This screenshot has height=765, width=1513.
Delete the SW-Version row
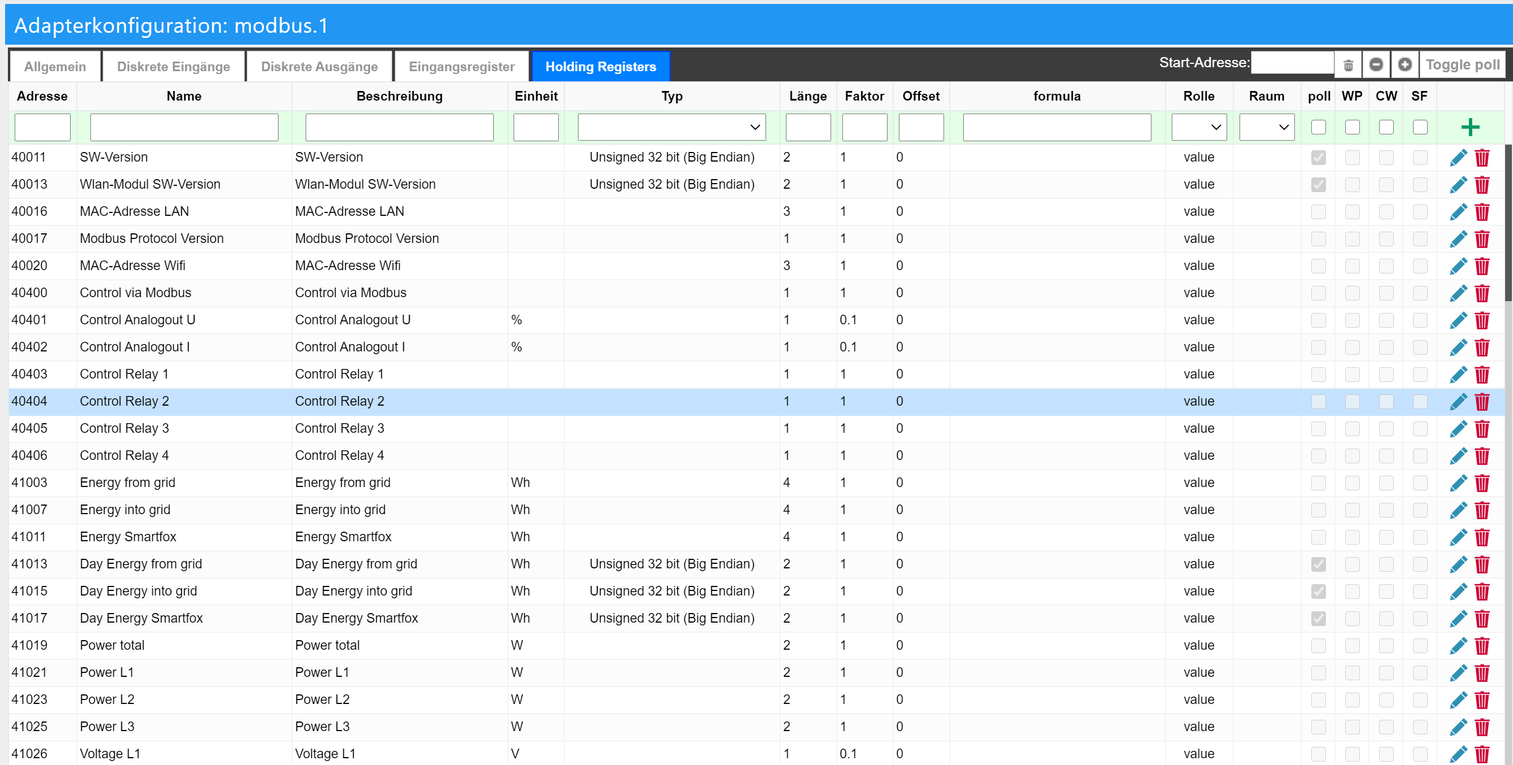1482,158
